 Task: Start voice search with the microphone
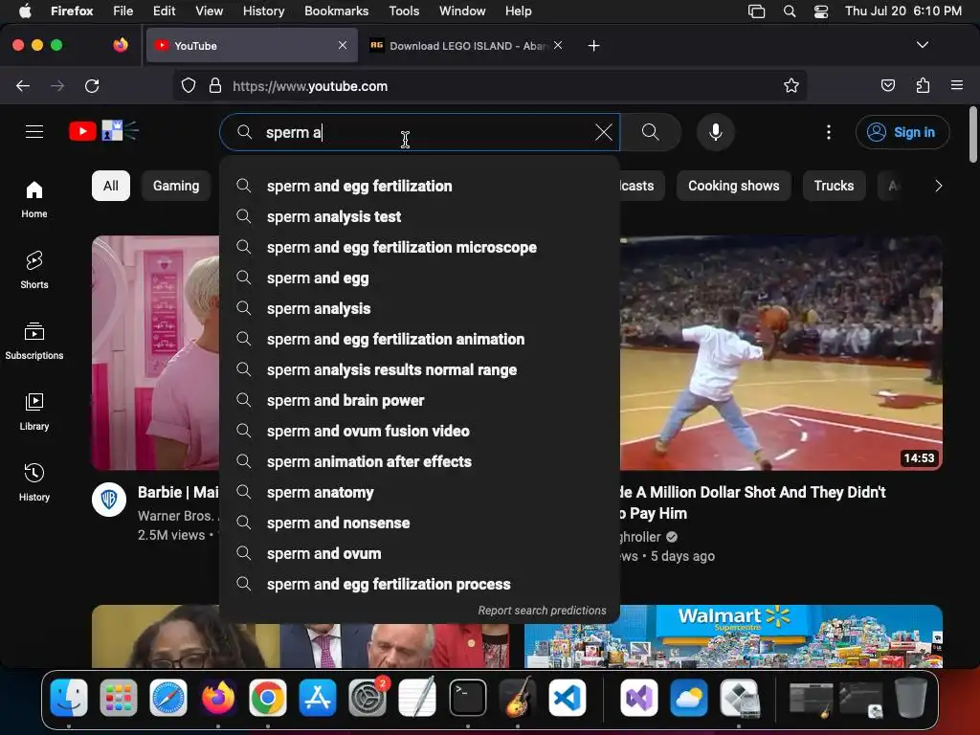tap(716, 132)
